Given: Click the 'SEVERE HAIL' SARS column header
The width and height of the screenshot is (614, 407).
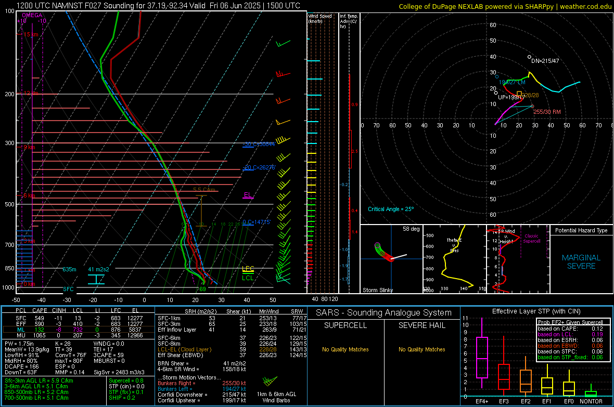Looking at the screenshot, I should click(x=421, y=325).
